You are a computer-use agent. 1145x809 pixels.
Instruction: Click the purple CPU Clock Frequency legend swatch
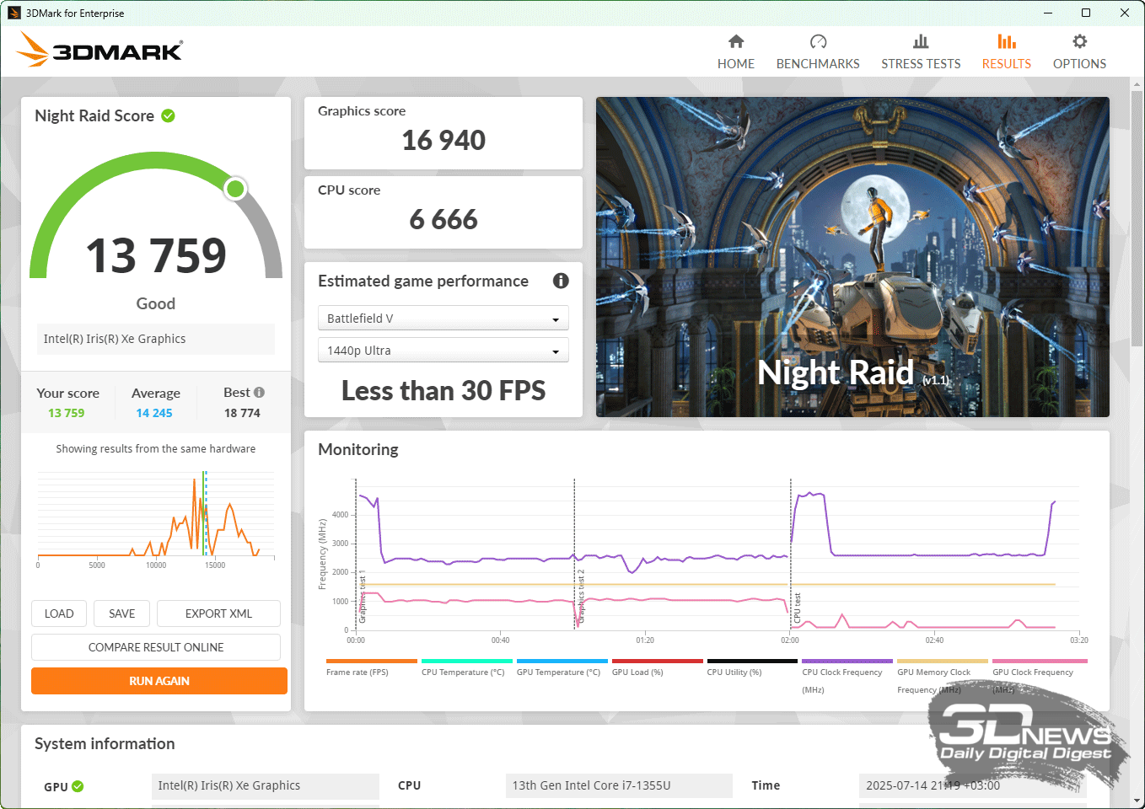pos(847,662)
